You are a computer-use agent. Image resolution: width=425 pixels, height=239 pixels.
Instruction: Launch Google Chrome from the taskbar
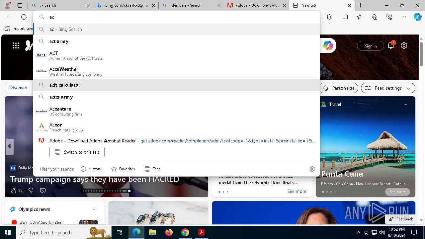point(185,232)
